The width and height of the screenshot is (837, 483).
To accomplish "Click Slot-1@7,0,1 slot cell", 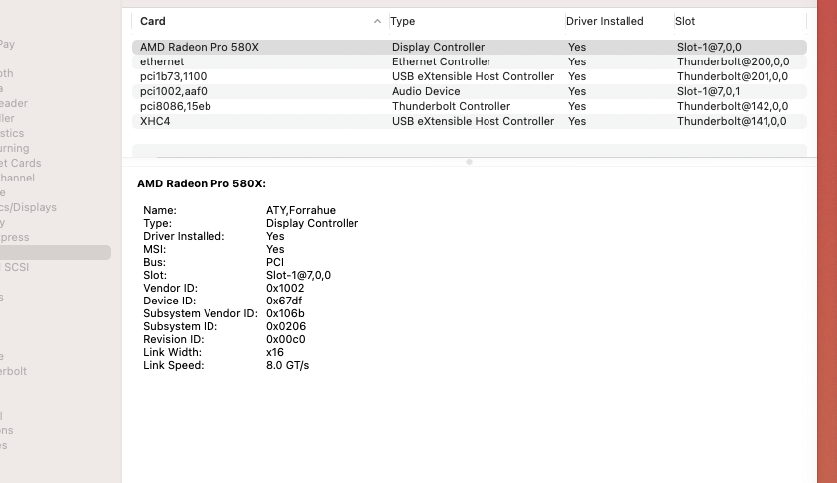I will tap(708, 91).
